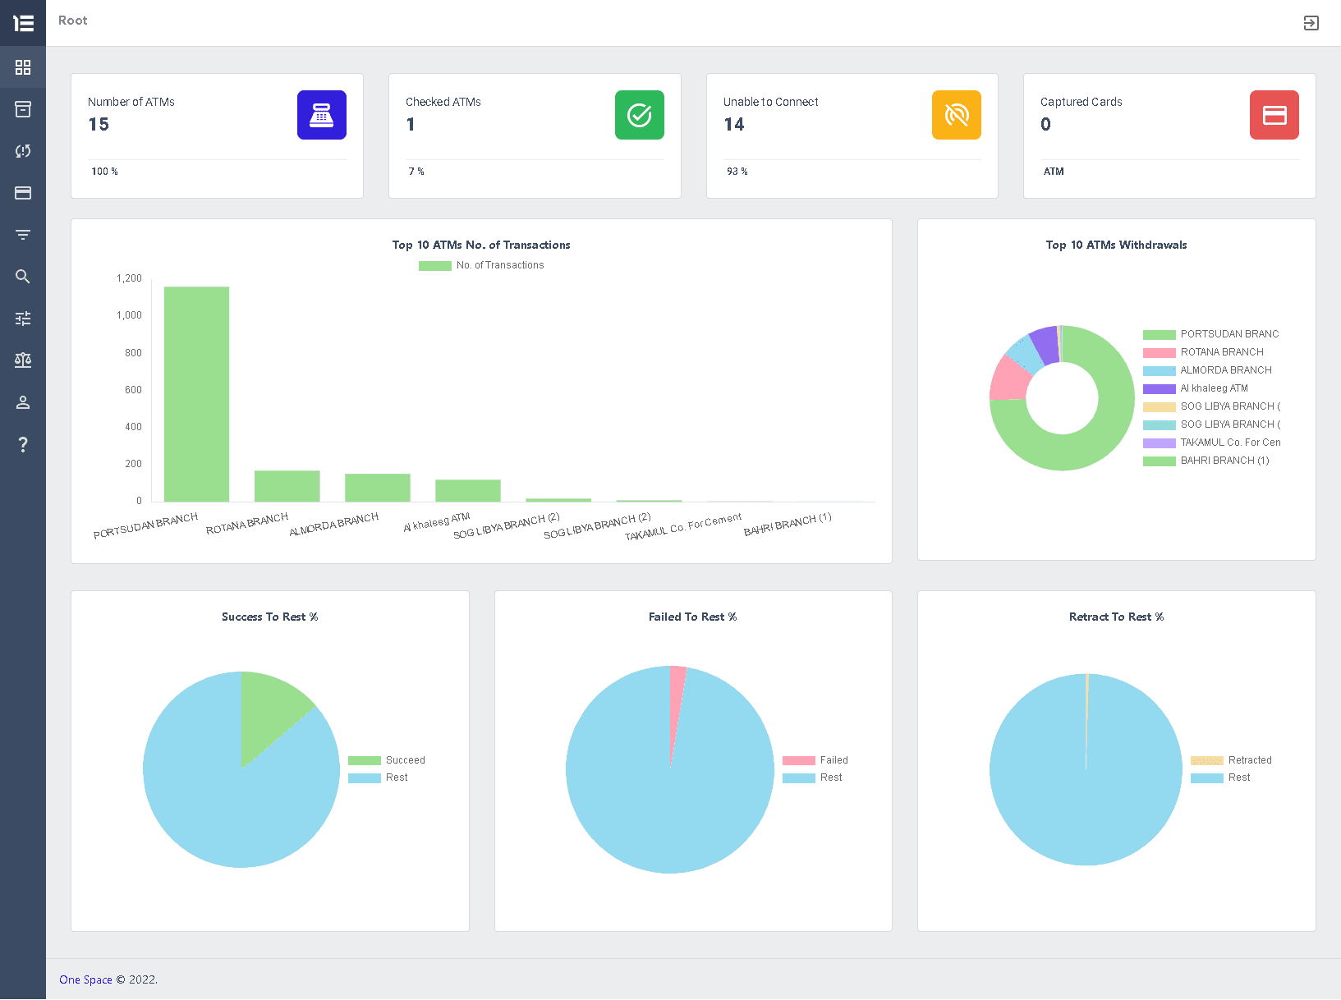
Task: Open the dashboard grid icon in sidebar
Action: click(x=22, y=67)
